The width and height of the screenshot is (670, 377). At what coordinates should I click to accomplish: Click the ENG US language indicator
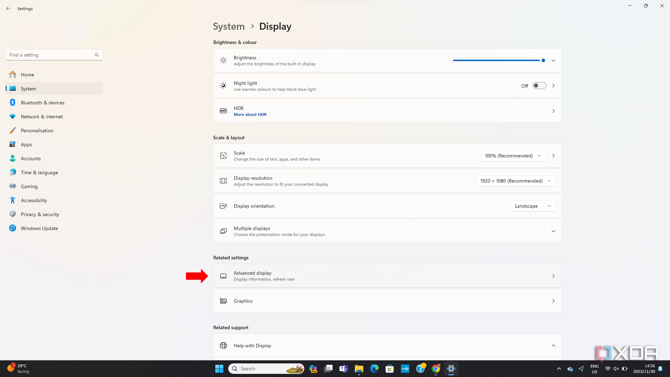(x=595, y=369)
